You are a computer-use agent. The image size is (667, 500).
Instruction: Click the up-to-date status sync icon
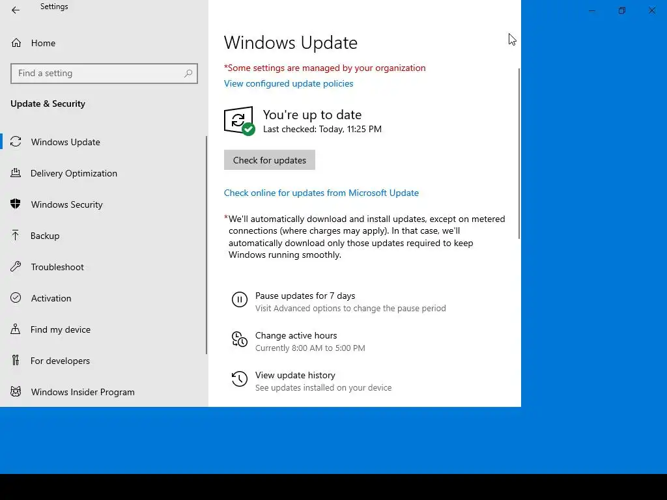pyautogui.click(x=240, y=121)
